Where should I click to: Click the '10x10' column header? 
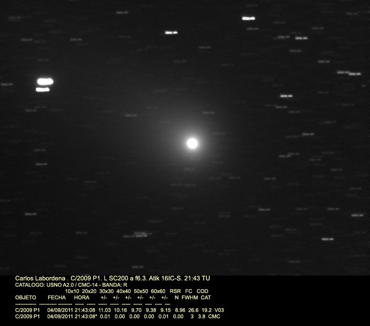tap(72, 291)
